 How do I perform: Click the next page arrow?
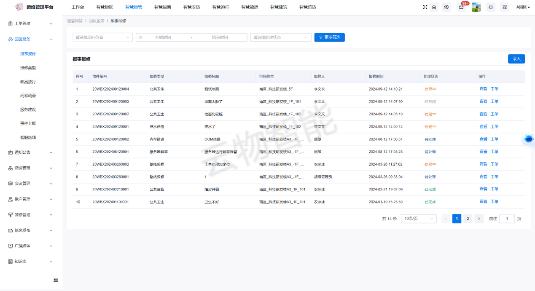[x=479, y=219]
